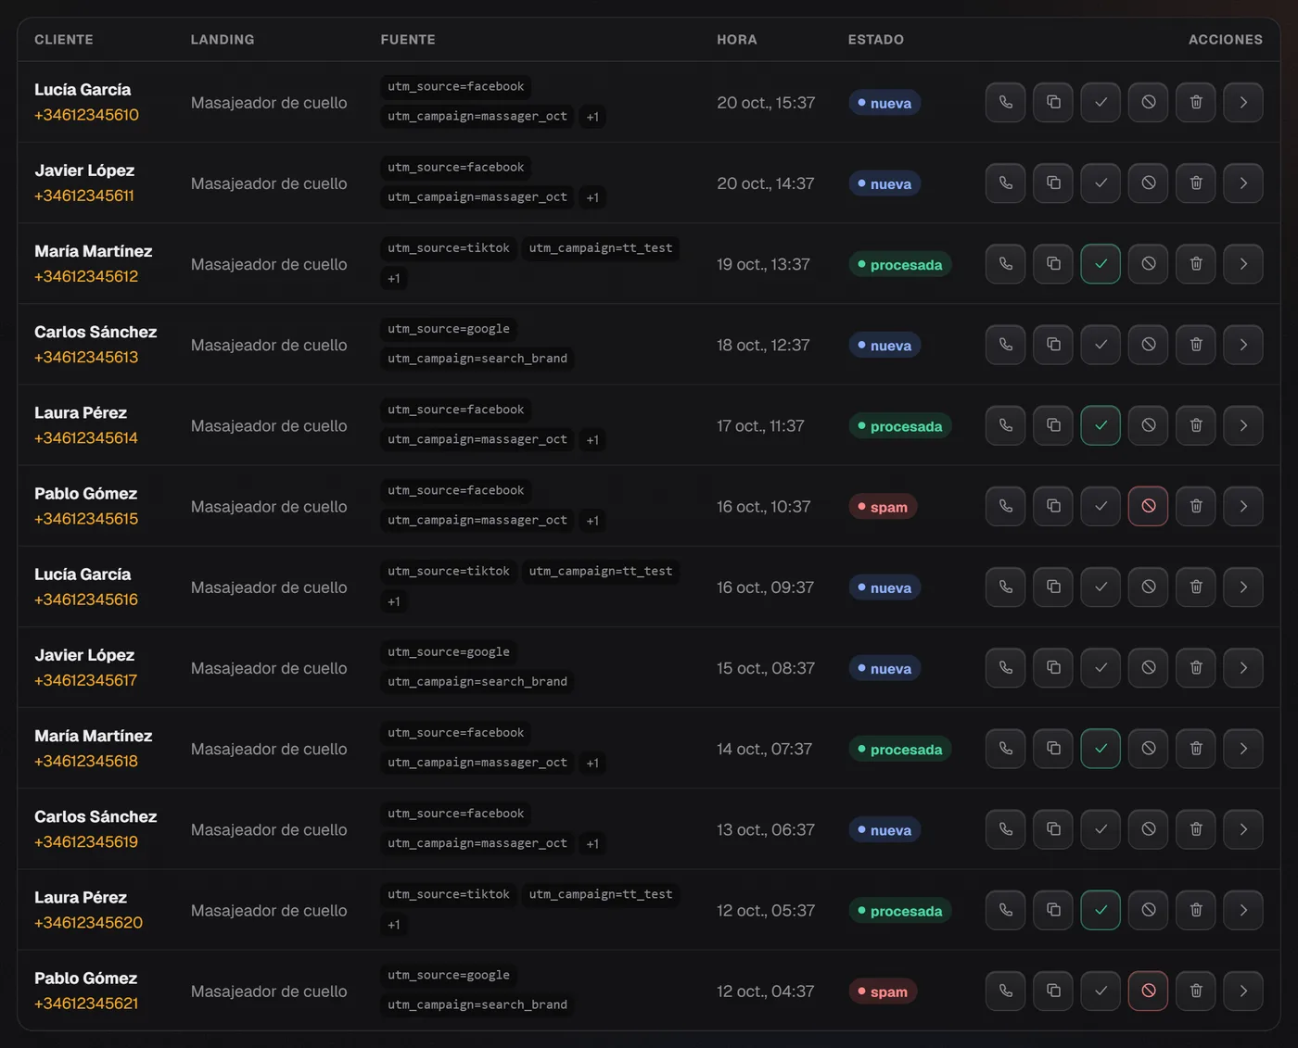Mark lead +34612345610 as processed with the checkmark
Screen dimensions: 1298x1048
tap(1101, 102)
